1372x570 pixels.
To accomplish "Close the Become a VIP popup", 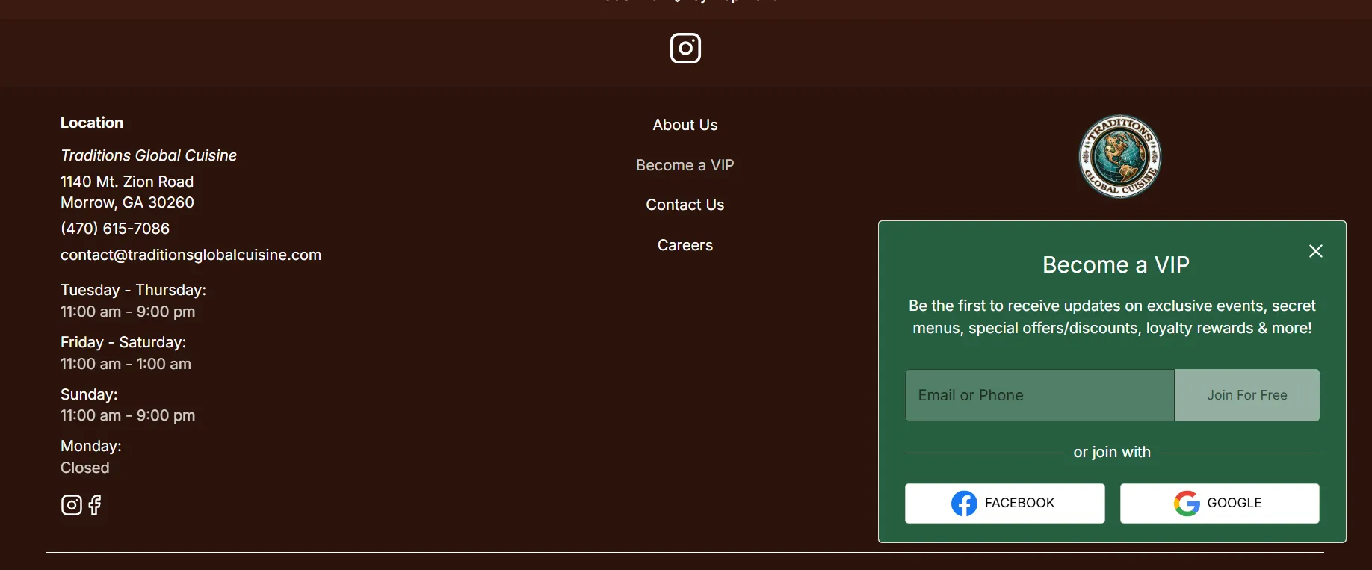I will pos(1315,251).
